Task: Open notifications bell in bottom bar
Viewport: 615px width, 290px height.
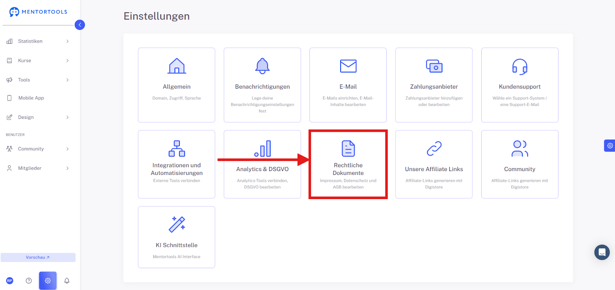Action: [67, 281]
